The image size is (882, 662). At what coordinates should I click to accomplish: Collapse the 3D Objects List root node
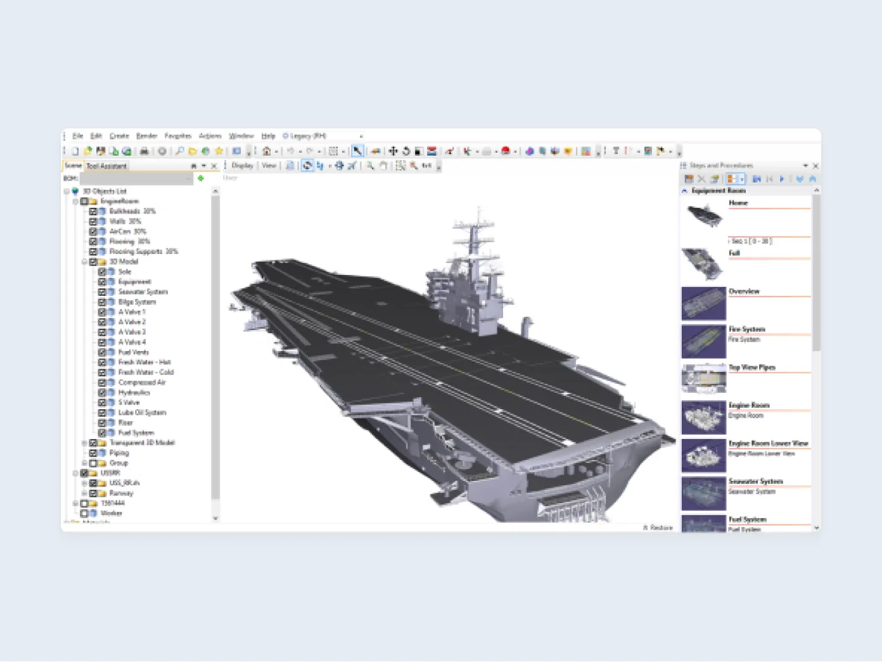coord(67,191)
